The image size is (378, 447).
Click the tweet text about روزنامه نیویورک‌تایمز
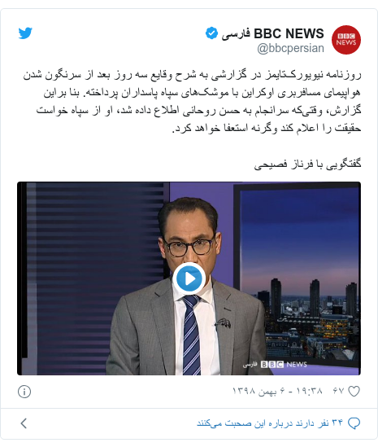(x=192, y=101)
